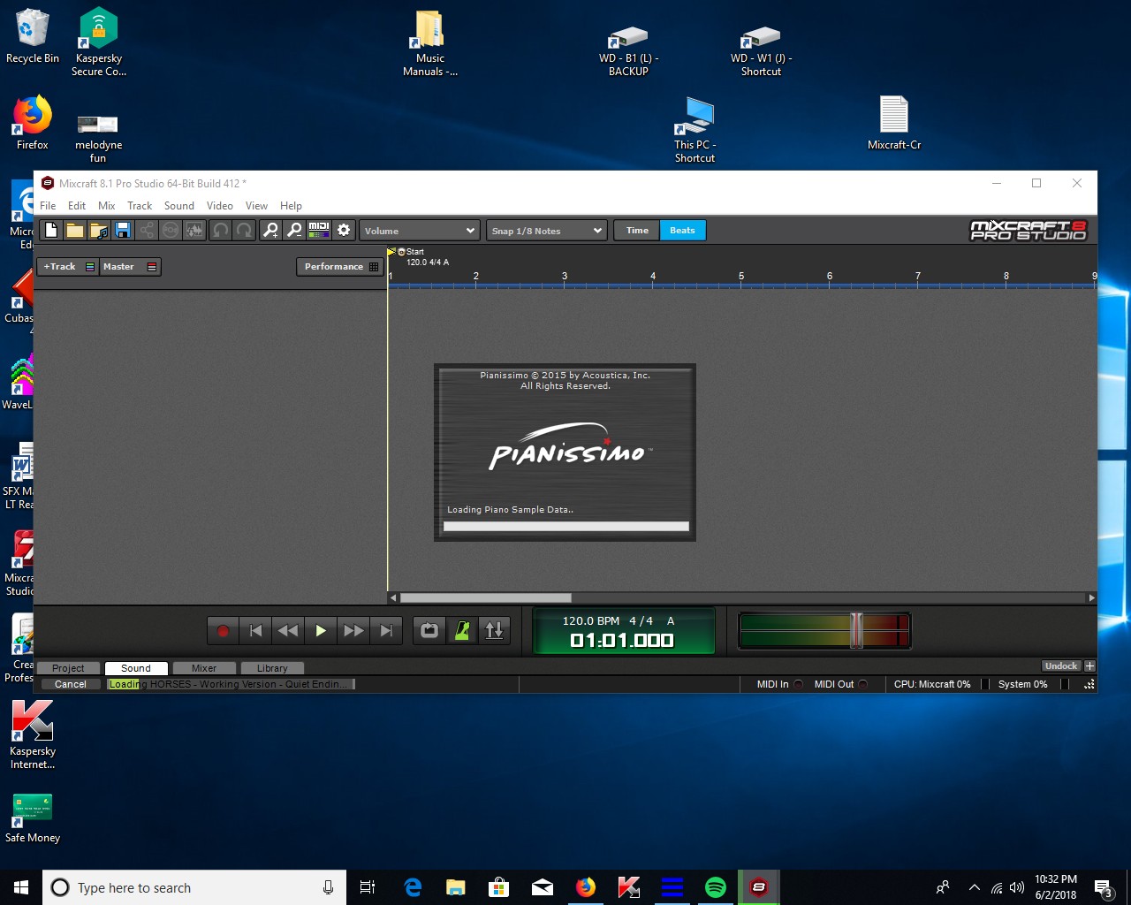Click the horizontal timeline scrollbar thumb
This screenshot has width=1131, height=905.
[485, 597]
